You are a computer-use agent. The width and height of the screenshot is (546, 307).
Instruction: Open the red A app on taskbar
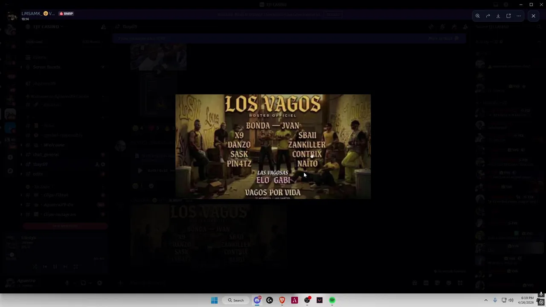294,300
